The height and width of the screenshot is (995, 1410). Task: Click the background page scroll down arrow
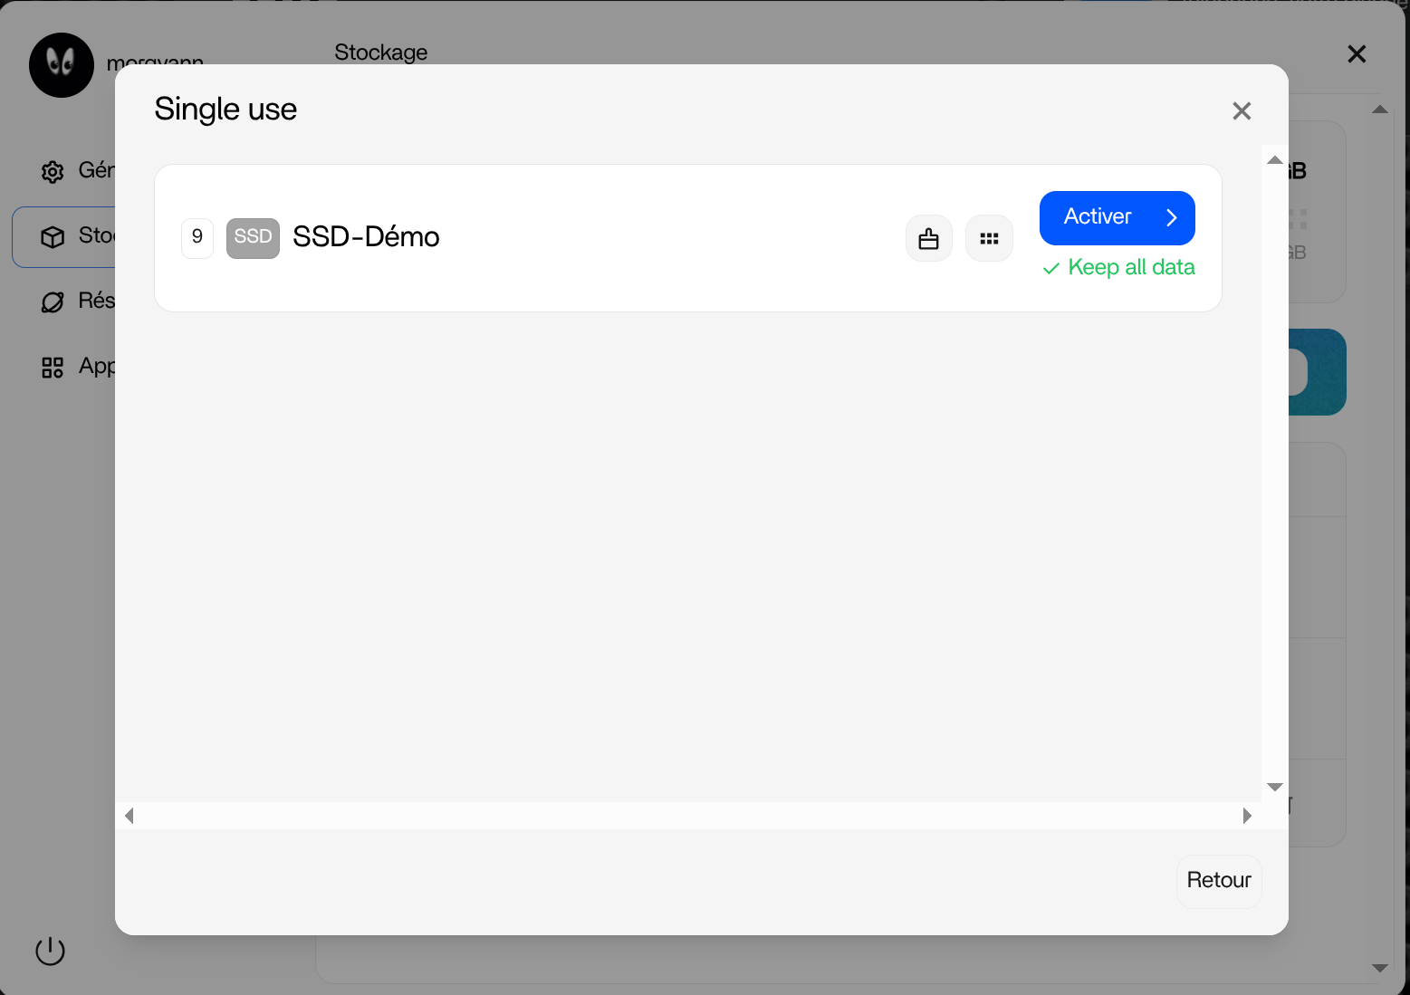pyautogui.click(x=1380, y=968)
